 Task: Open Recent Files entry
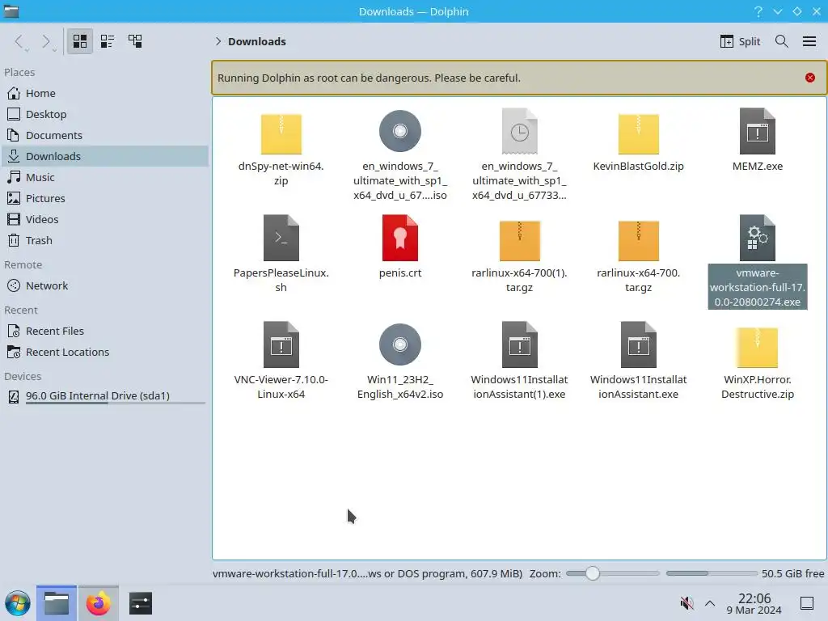[104, 331]
